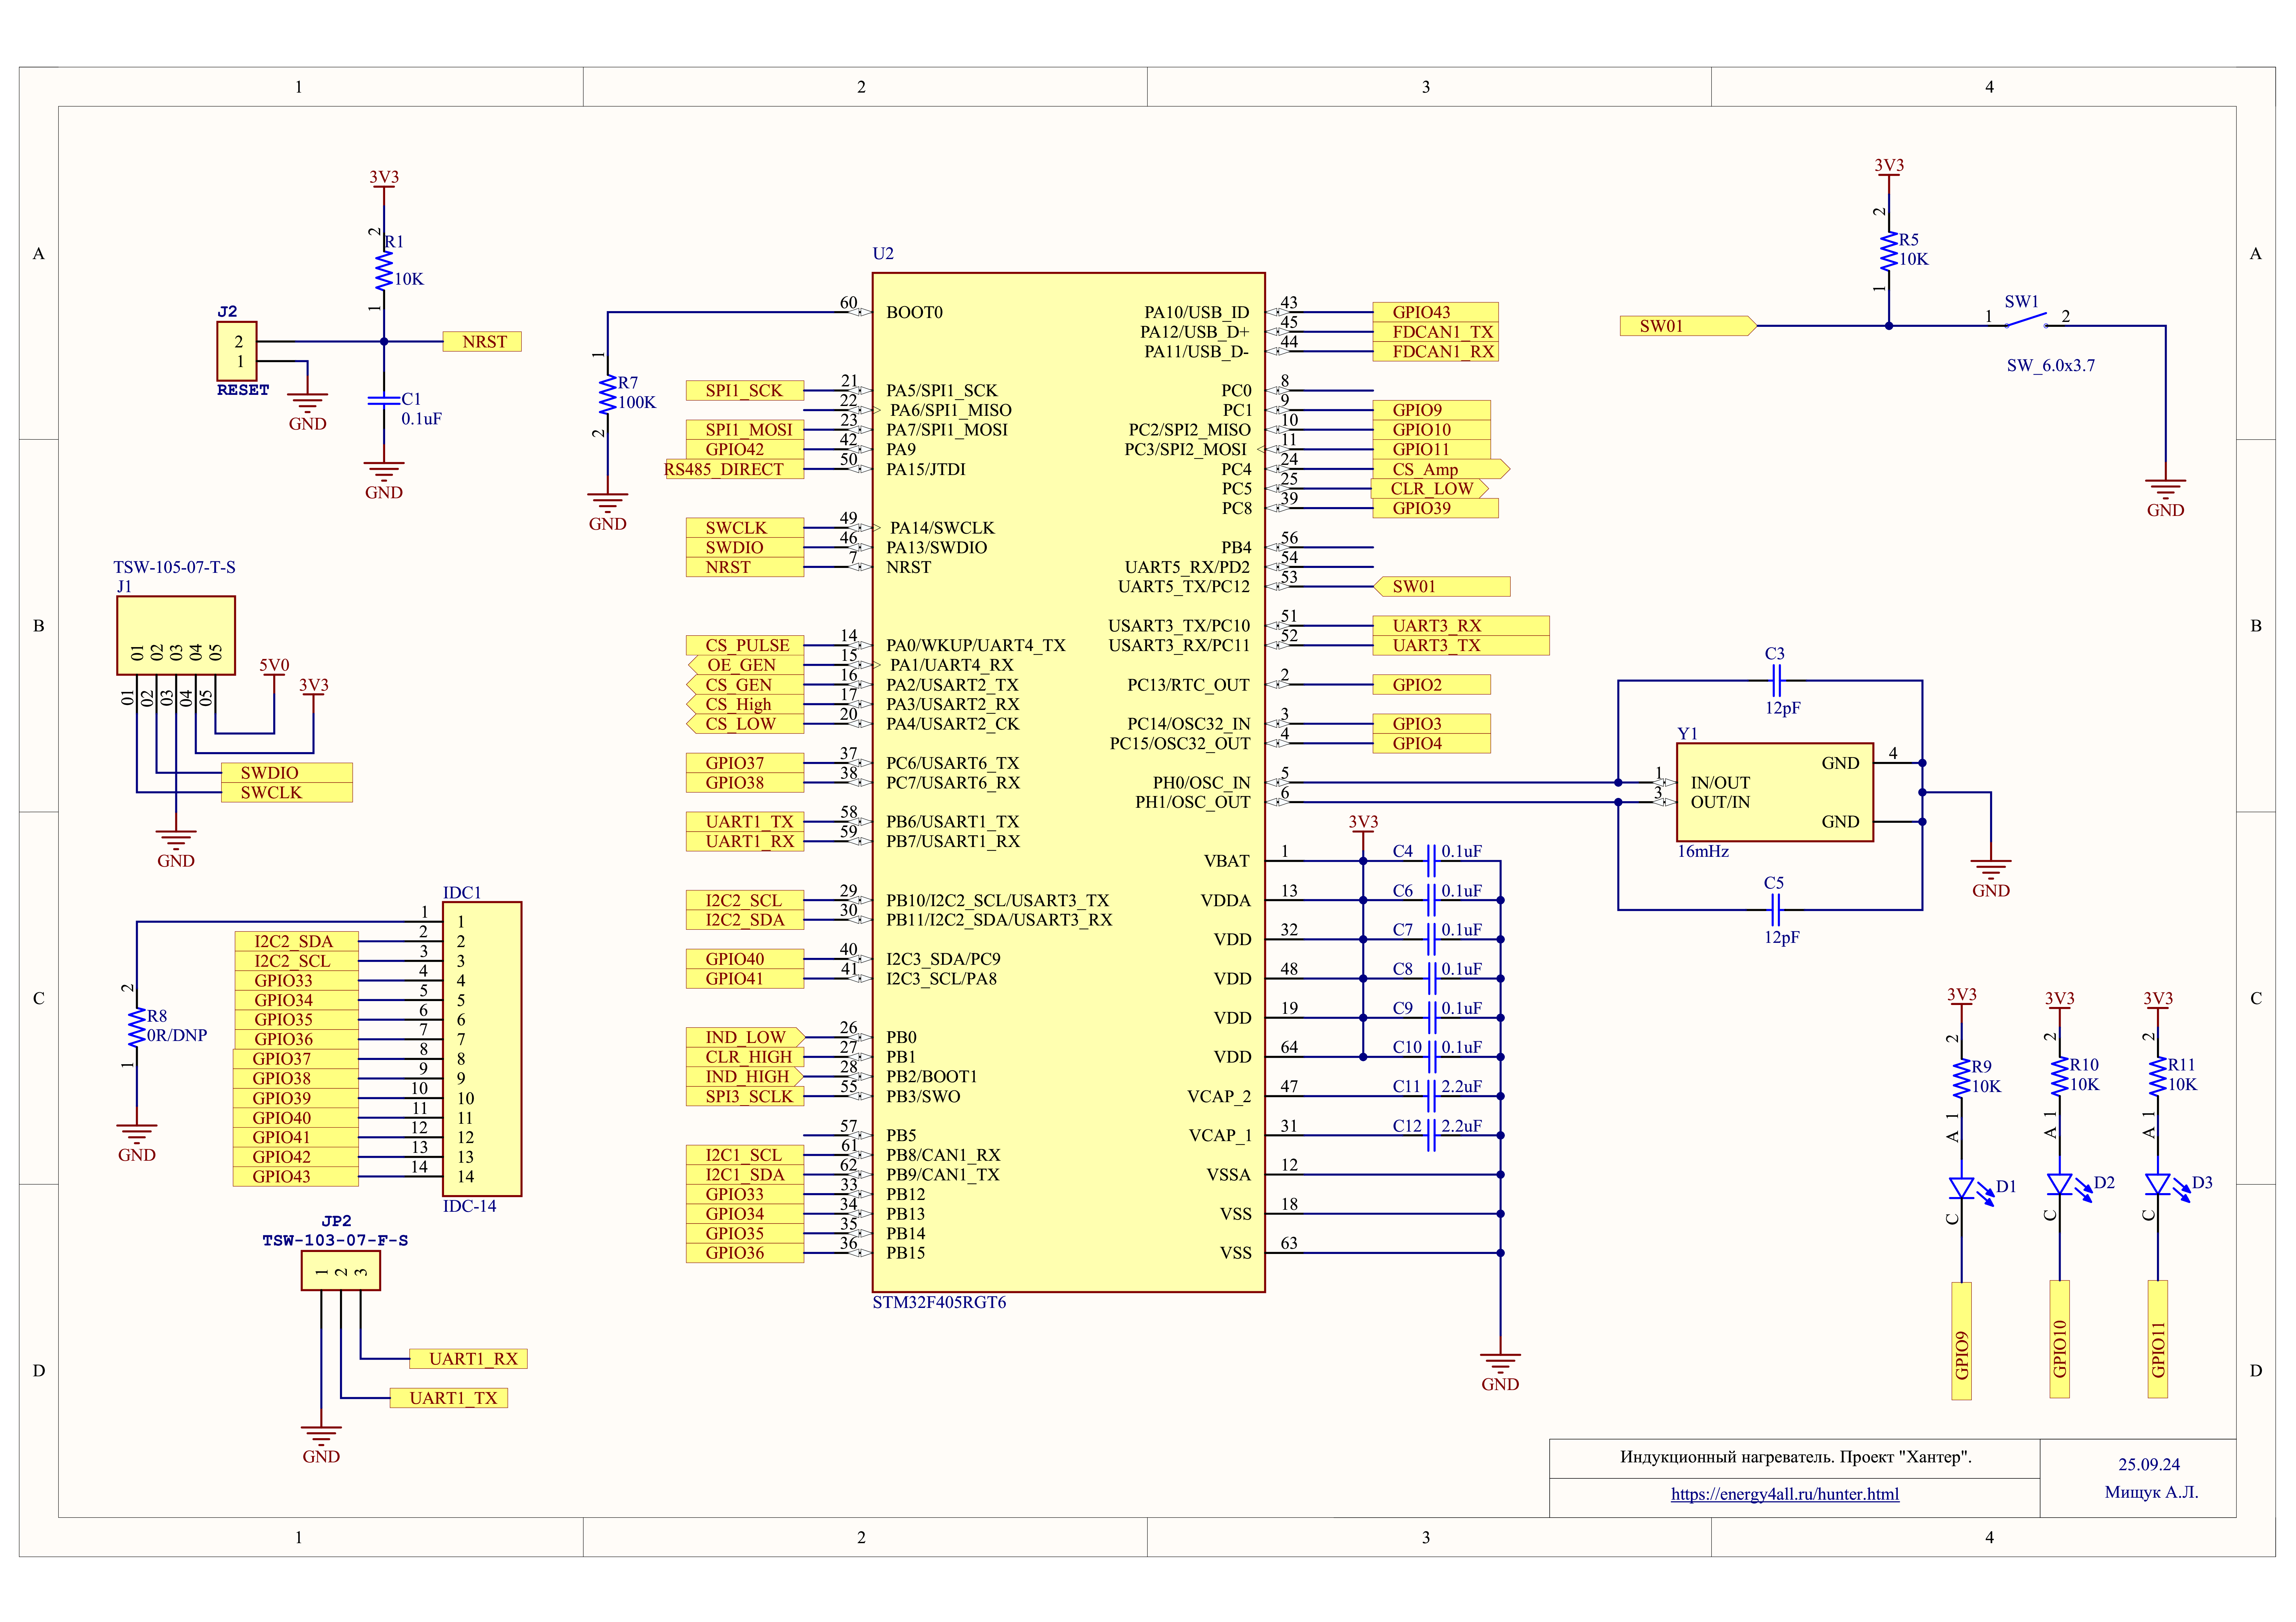
Task: Click the CLR_LOW port label
Action: tap(1430, 489)
